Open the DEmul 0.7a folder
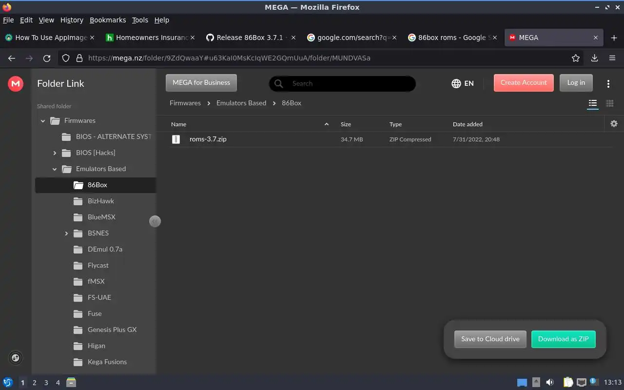This screenshot has height=390, width=624. [x=105, y=250]
